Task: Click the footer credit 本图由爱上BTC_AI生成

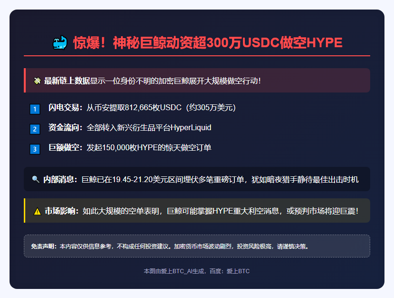Action: tap(173, 271)
